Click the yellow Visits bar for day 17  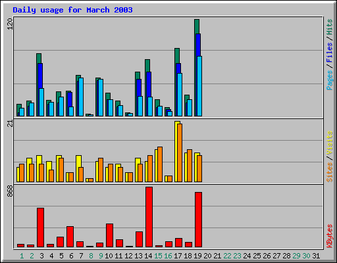[176, 151]
